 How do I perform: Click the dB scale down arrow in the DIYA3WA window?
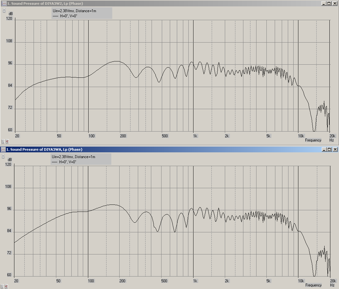point(3,158)
